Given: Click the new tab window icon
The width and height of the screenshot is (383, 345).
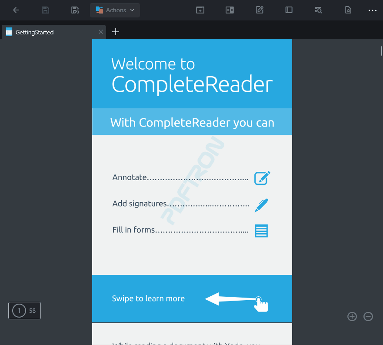Looking at the screenshot, I should point(200,10).
